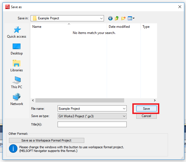Screen dimensions: 186x162
Task: Sort by Date modified column header
Action: click(x=119, y=27)
